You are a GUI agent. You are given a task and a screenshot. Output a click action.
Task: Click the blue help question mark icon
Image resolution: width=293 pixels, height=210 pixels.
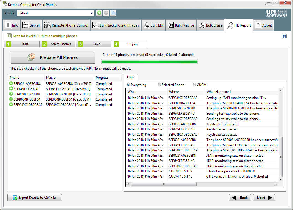click(x=284, y=36)
